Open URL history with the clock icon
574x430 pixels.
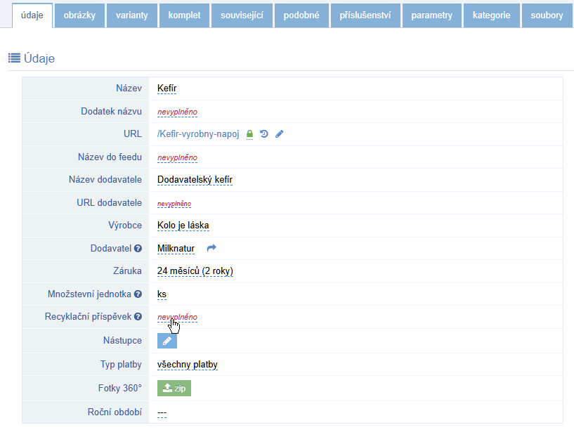(264, 134)
